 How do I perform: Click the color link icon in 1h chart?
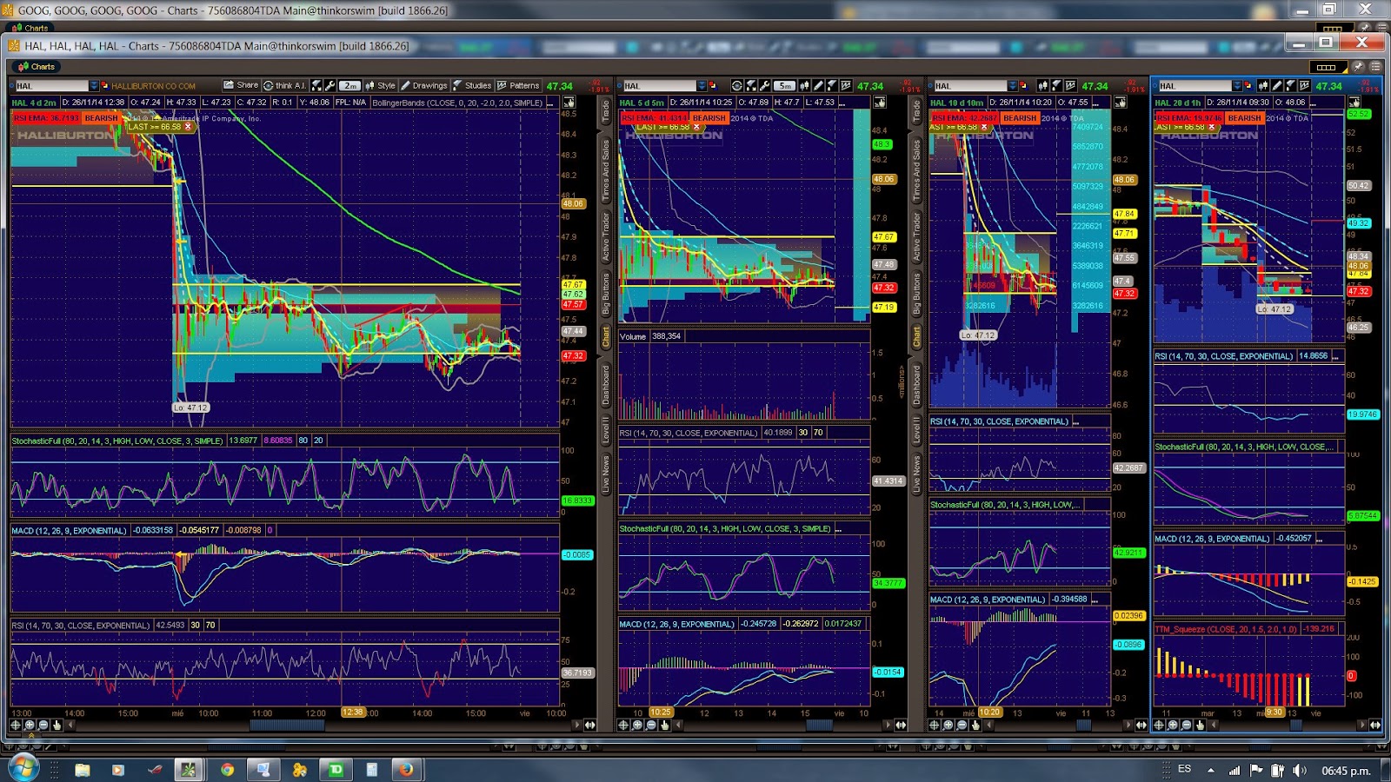(1248, 85)
